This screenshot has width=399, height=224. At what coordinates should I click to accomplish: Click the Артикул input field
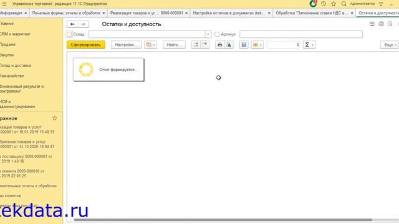[301, 34]
